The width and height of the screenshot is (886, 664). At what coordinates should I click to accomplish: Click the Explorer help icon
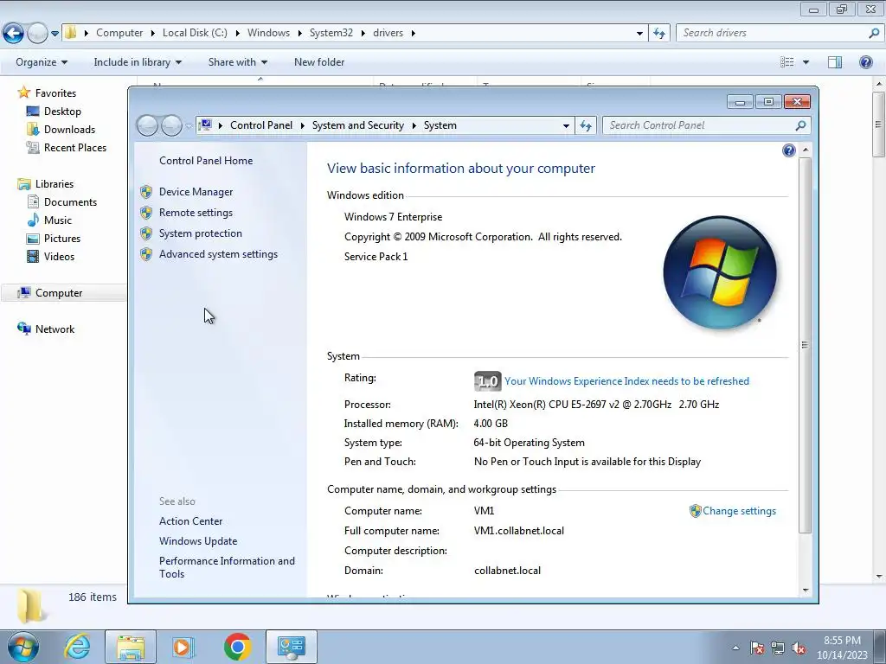tap(865, 62)
